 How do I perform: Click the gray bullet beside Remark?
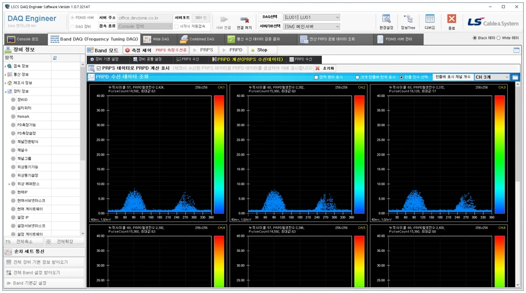(13, 117)
